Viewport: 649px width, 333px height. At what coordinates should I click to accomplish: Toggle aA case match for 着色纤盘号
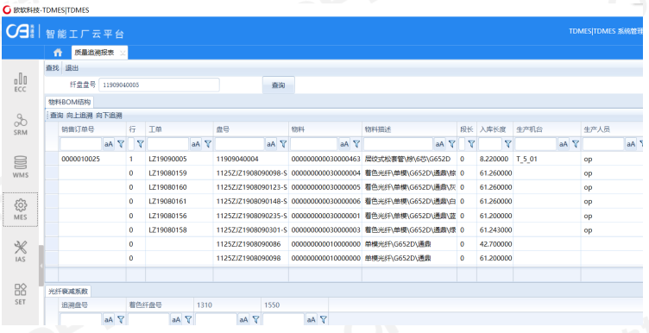[176, 319]
